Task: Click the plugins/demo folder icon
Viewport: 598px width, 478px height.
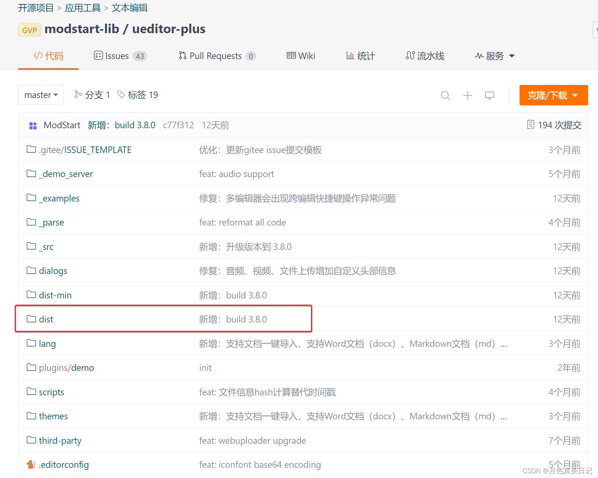Action: [31, 367]
